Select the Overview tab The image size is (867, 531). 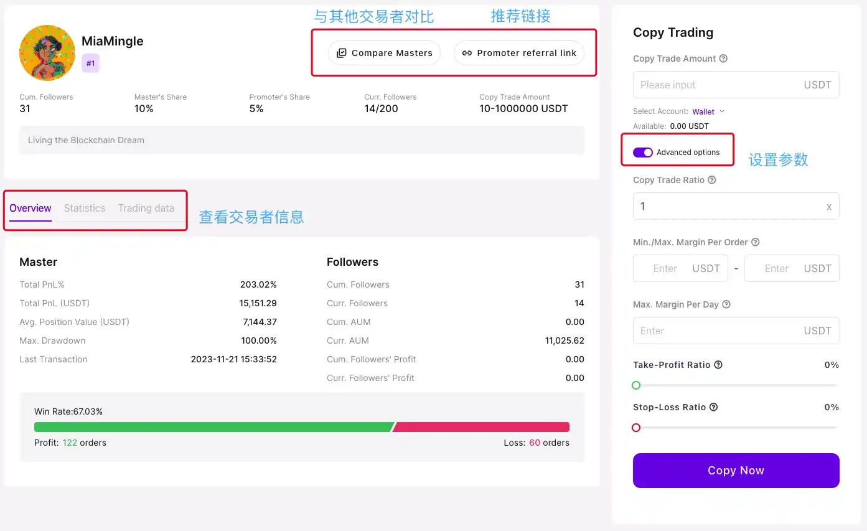[x=30, y=208]
